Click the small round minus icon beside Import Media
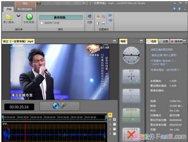 (18, 15)
